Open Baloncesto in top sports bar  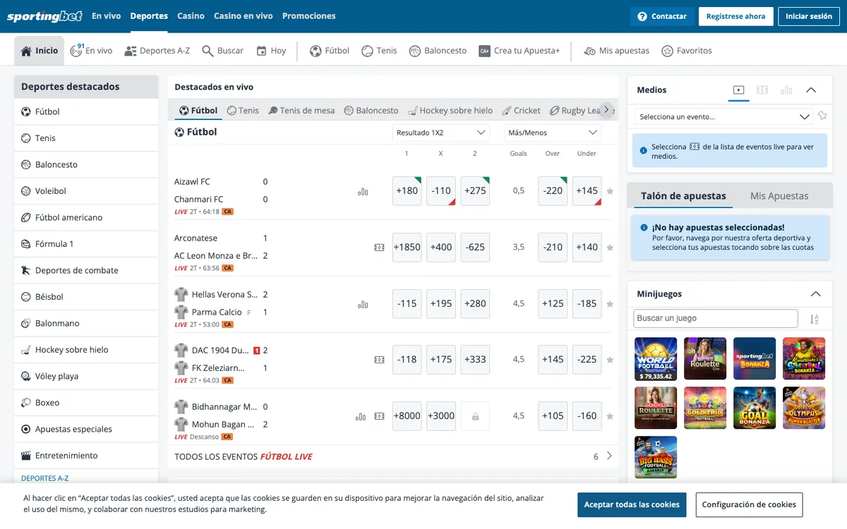[438, 51]
